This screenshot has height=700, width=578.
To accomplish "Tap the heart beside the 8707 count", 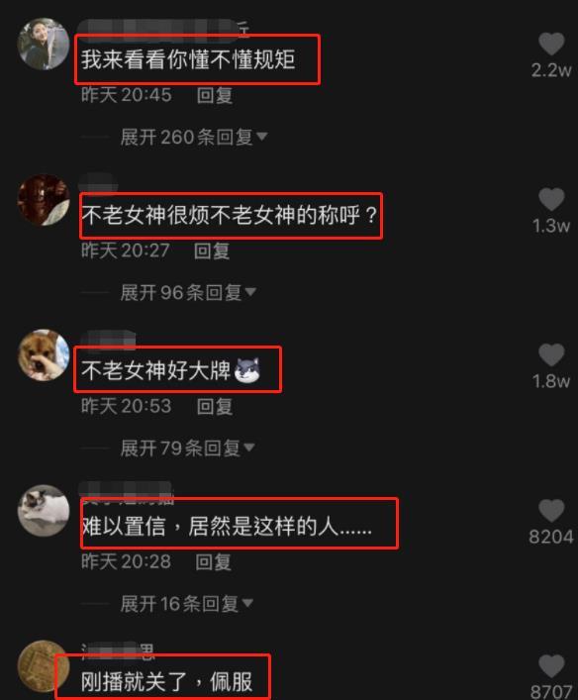I will pos(551,666).
